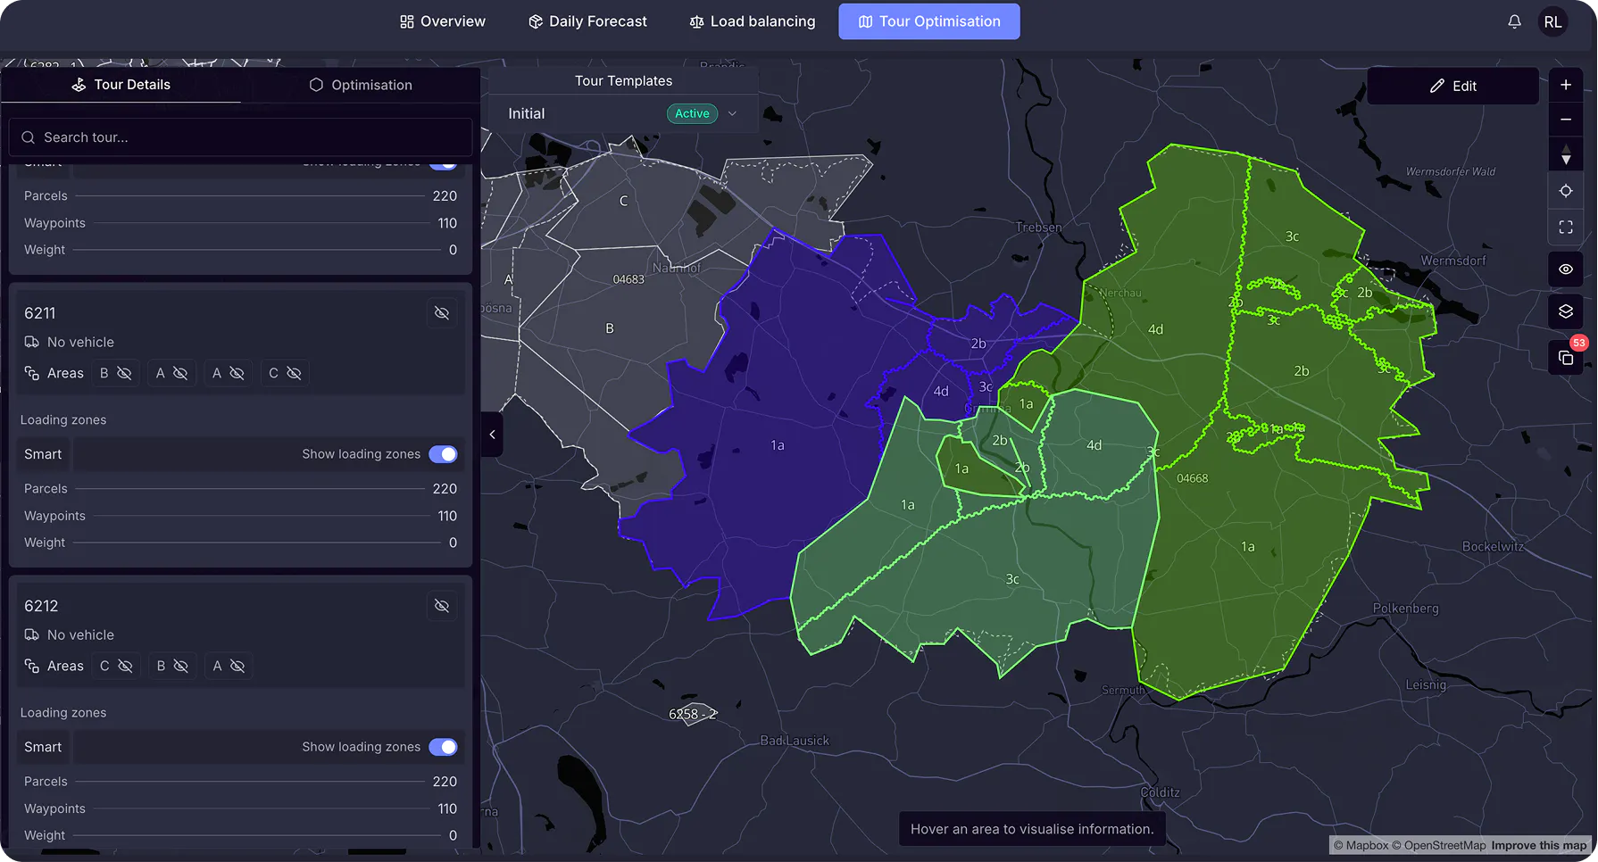Click the Improve this map link

[x=1539, y=845]
